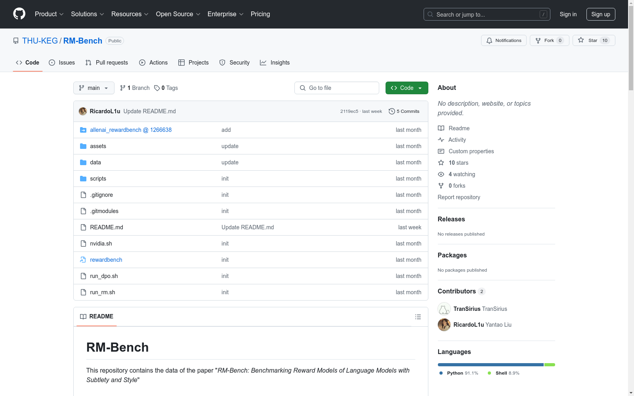
Task: Click the GitHub logo icon
Action: tap(19, 14)
